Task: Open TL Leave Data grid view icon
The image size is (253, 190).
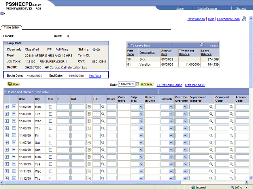Action: pyautogui.click(x=202, y=45)
